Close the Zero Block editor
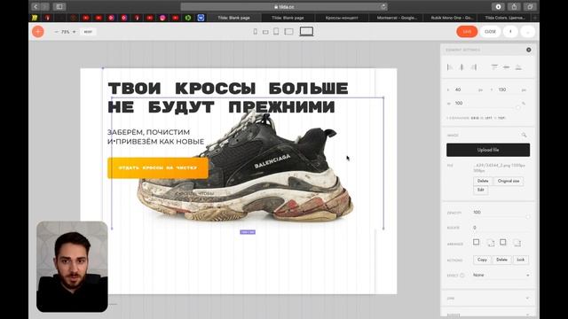The width and height of the screenshot is (568, 319). (x=490, y=32)
